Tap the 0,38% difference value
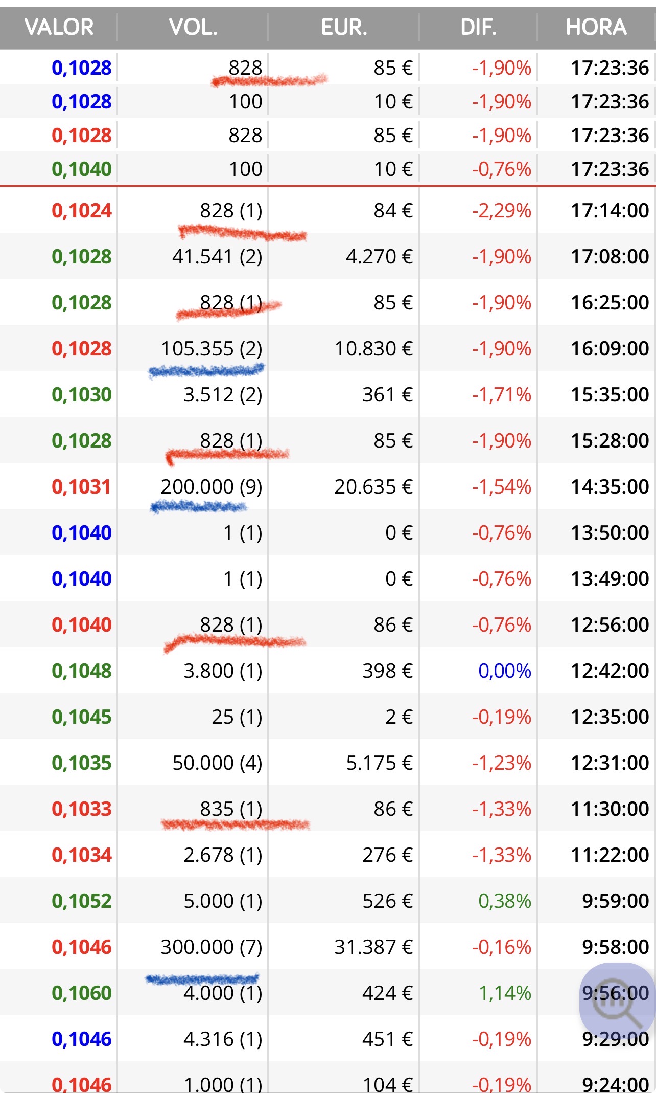The width and height of the screenshot is (656, 1093). click(504, 901)
